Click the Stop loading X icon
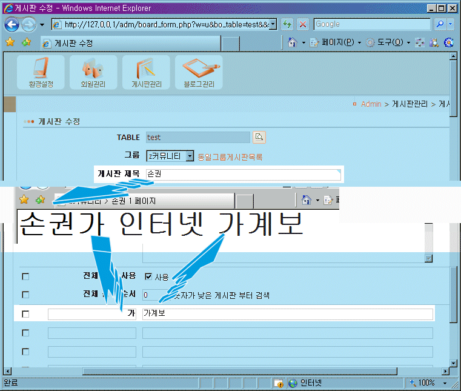The height and width of the screenshot is (391, 461). tap(302, 24)
